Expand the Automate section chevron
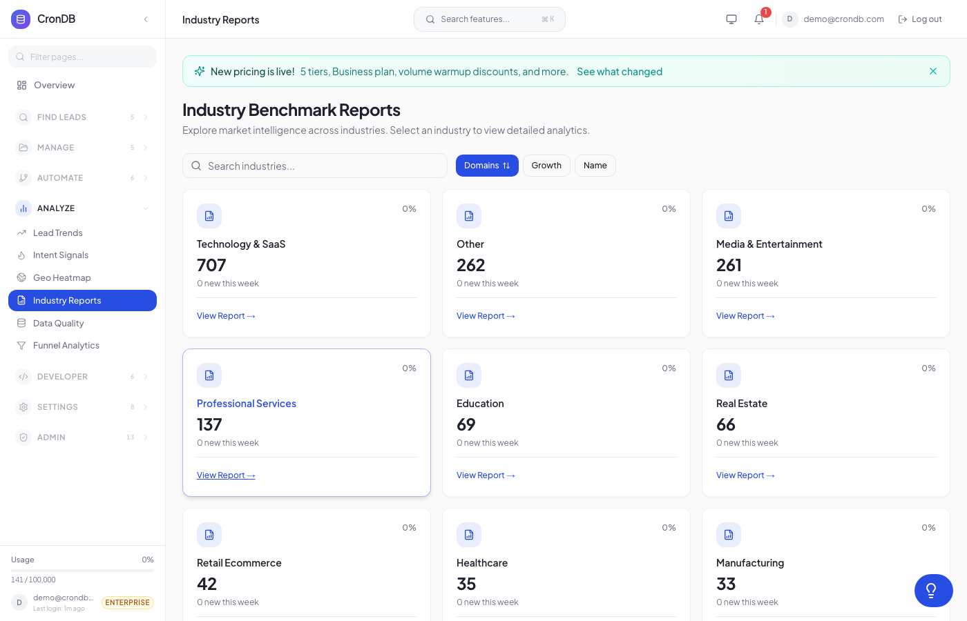 [x=146, y=178]
